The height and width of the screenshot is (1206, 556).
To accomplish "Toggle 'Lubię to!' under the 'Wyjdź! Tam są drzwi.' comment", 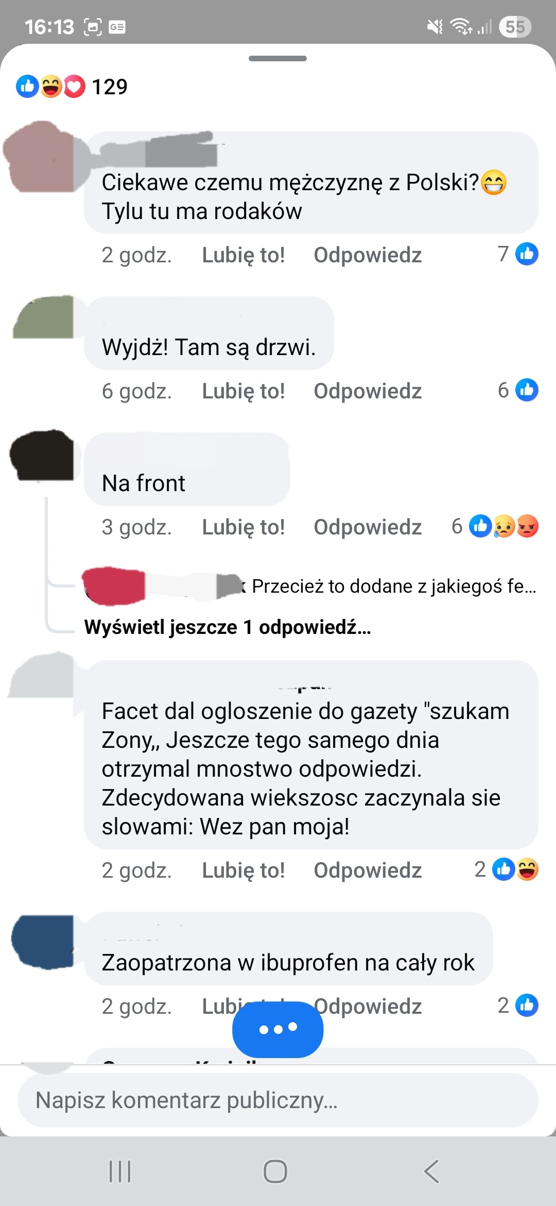I will (x=243, y=391).
